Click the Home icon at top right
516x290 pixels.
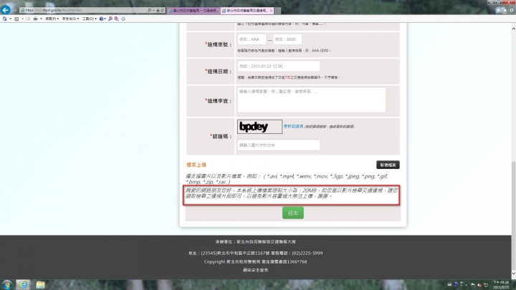tap(498, 10)
